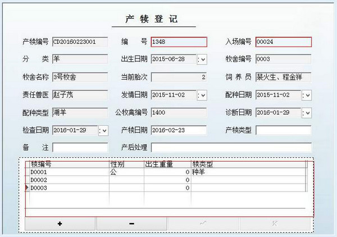Click the 备注 text input field

coord(80,147)
